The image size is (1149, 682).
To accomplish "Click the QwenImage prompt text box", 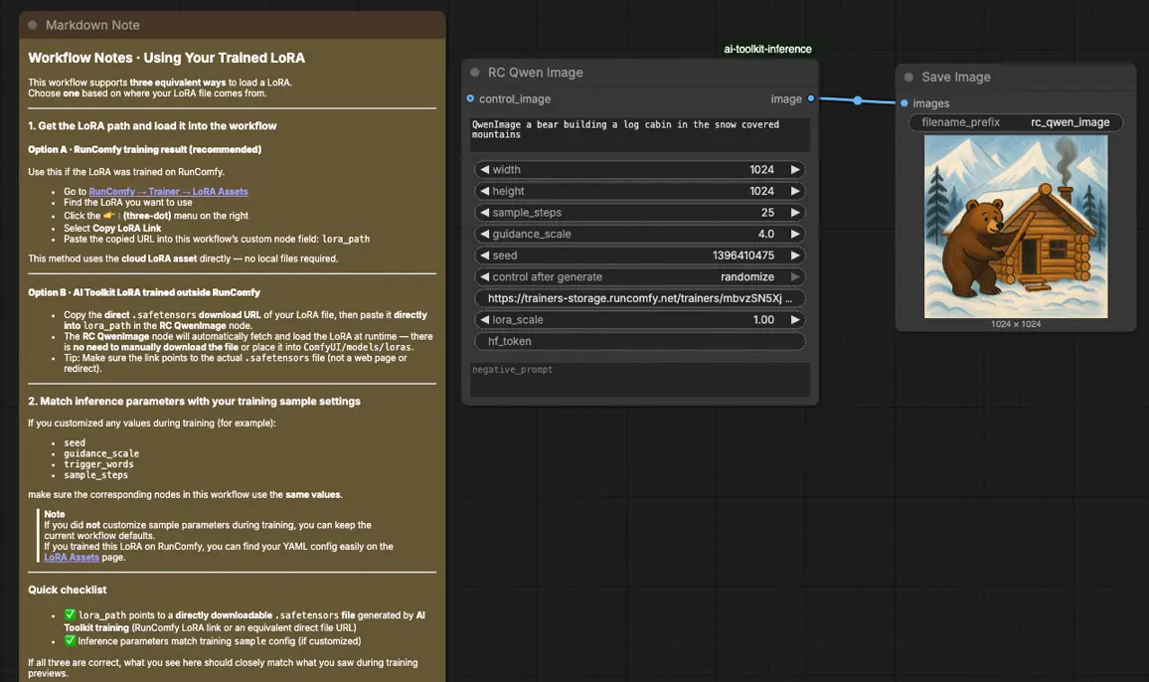I will [640, 134].
